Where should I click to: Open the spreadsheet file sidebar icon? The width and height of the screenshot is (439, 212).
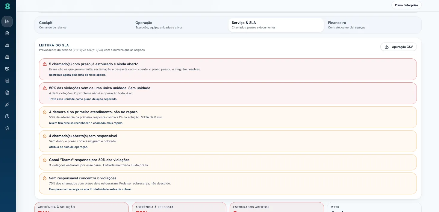click(7, 93)
